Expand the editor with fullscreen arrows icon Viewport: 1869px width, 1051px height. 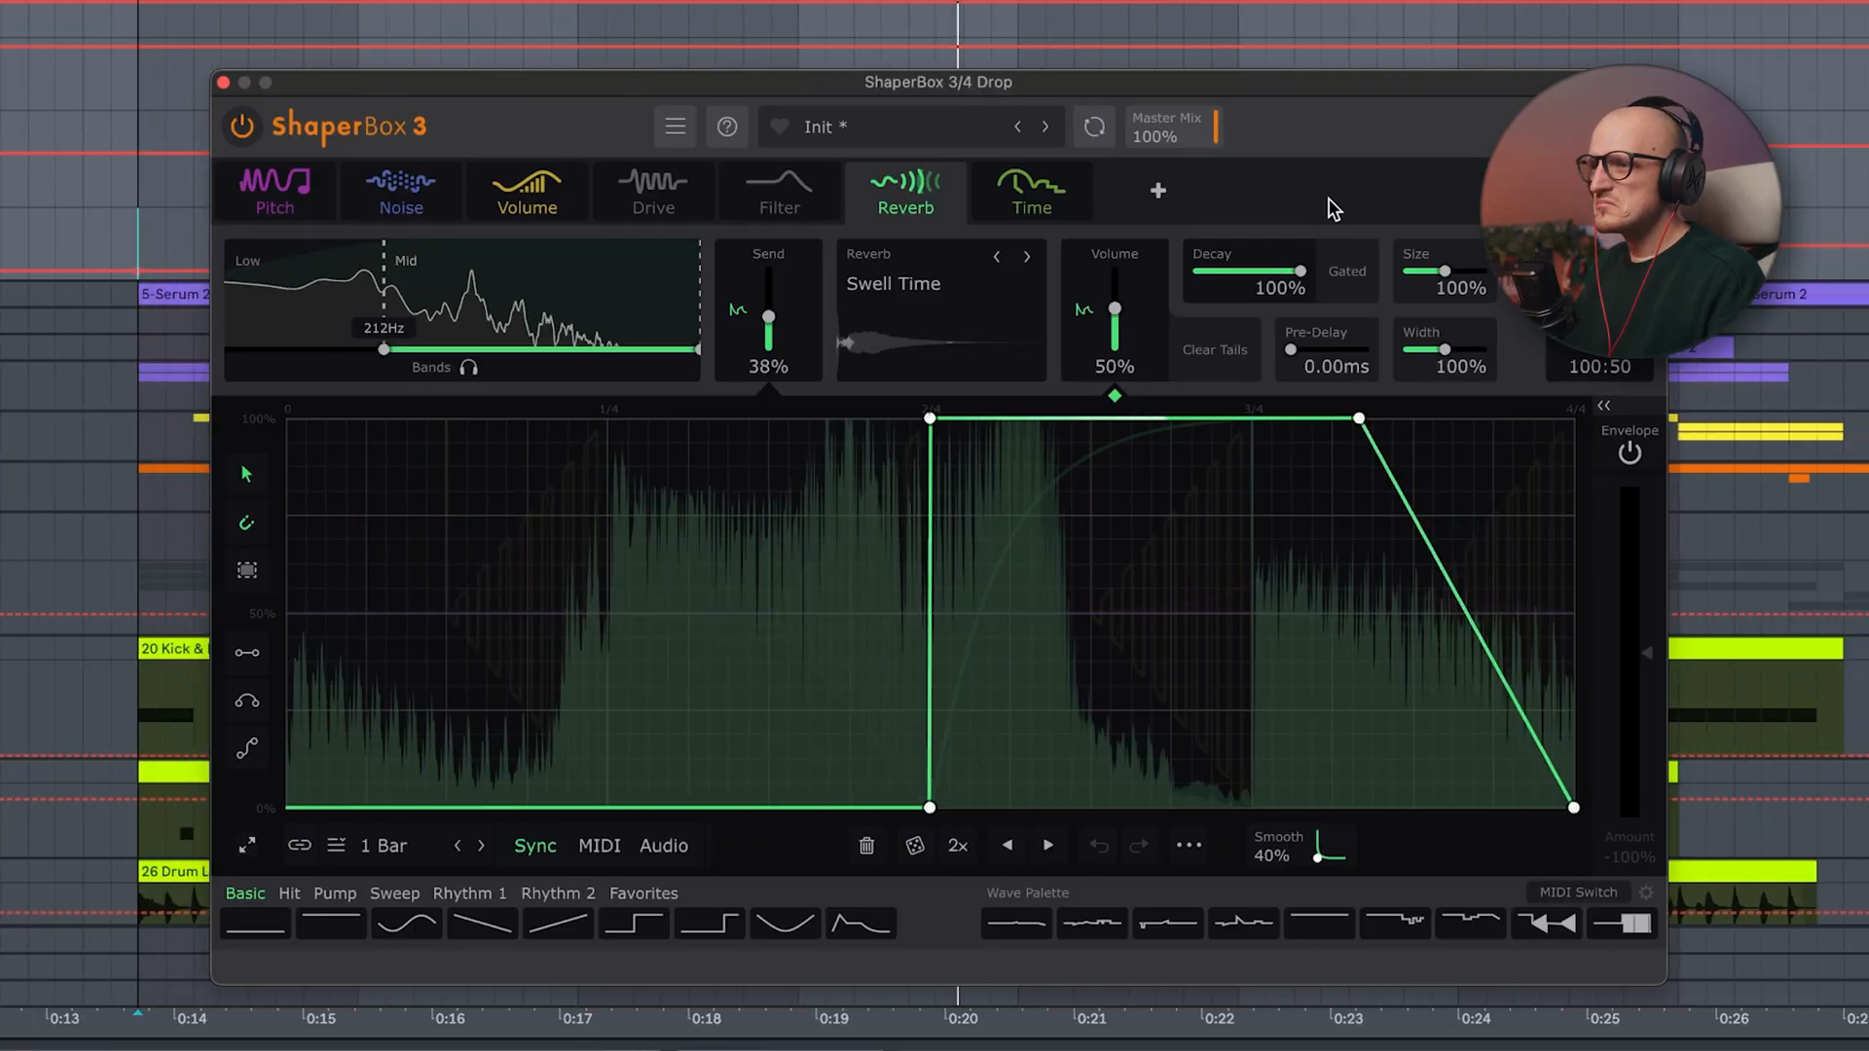click(x=247, y=846)
